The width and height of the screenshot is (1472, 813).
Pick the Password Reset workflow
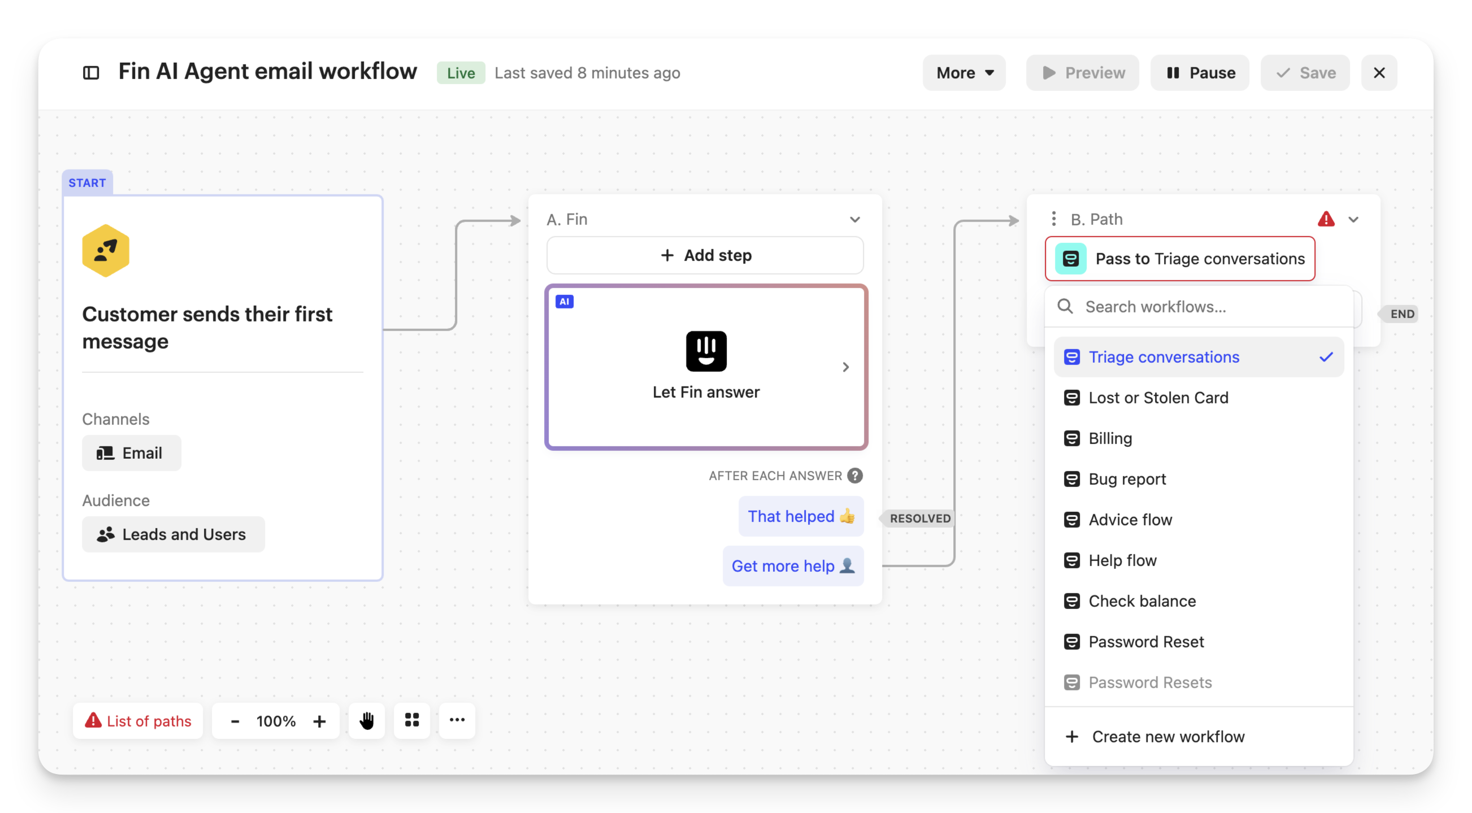(x=1199, y=641)
